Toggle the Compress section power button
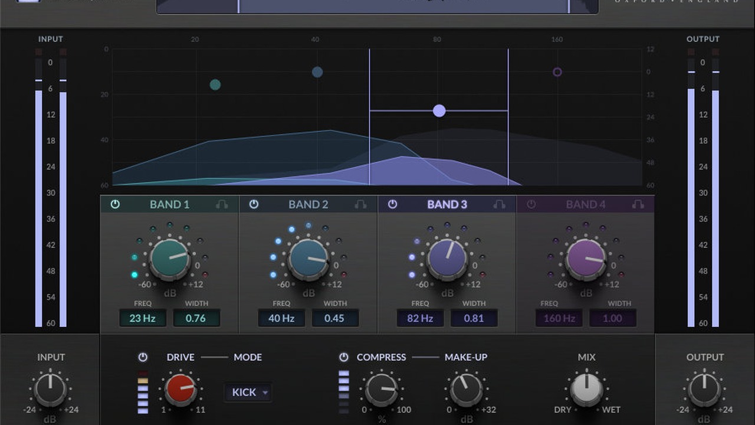Screen dimensions: 755x425 344,357
